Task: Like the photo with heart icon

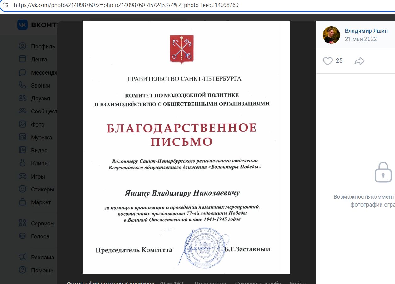Action: pos(328,61)
